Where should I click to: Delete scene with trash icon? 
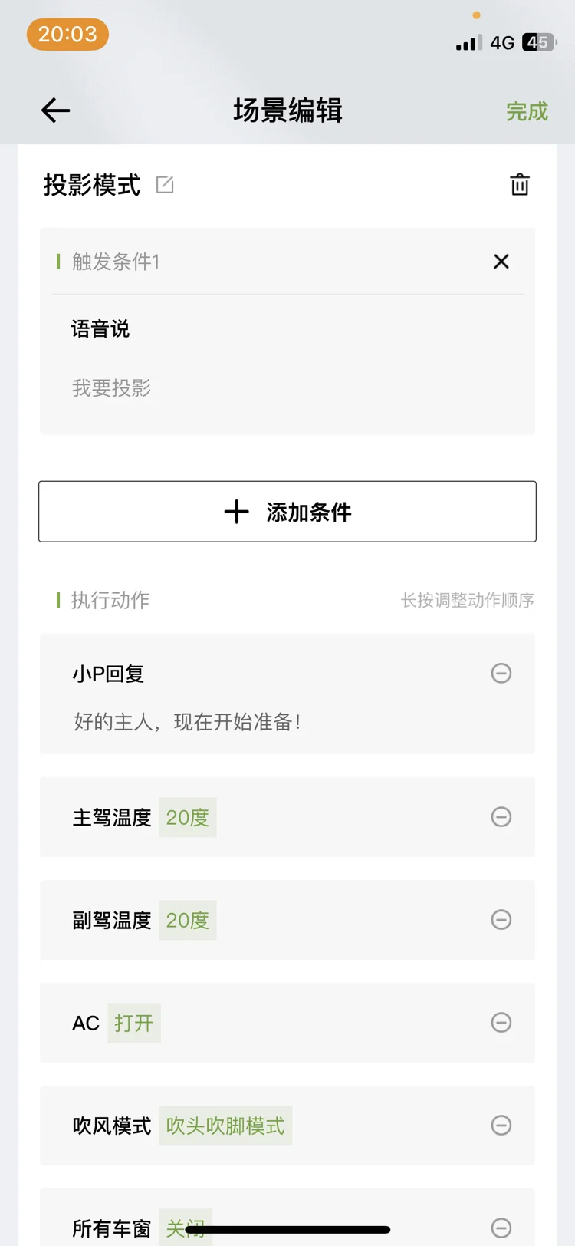(520, 185)
